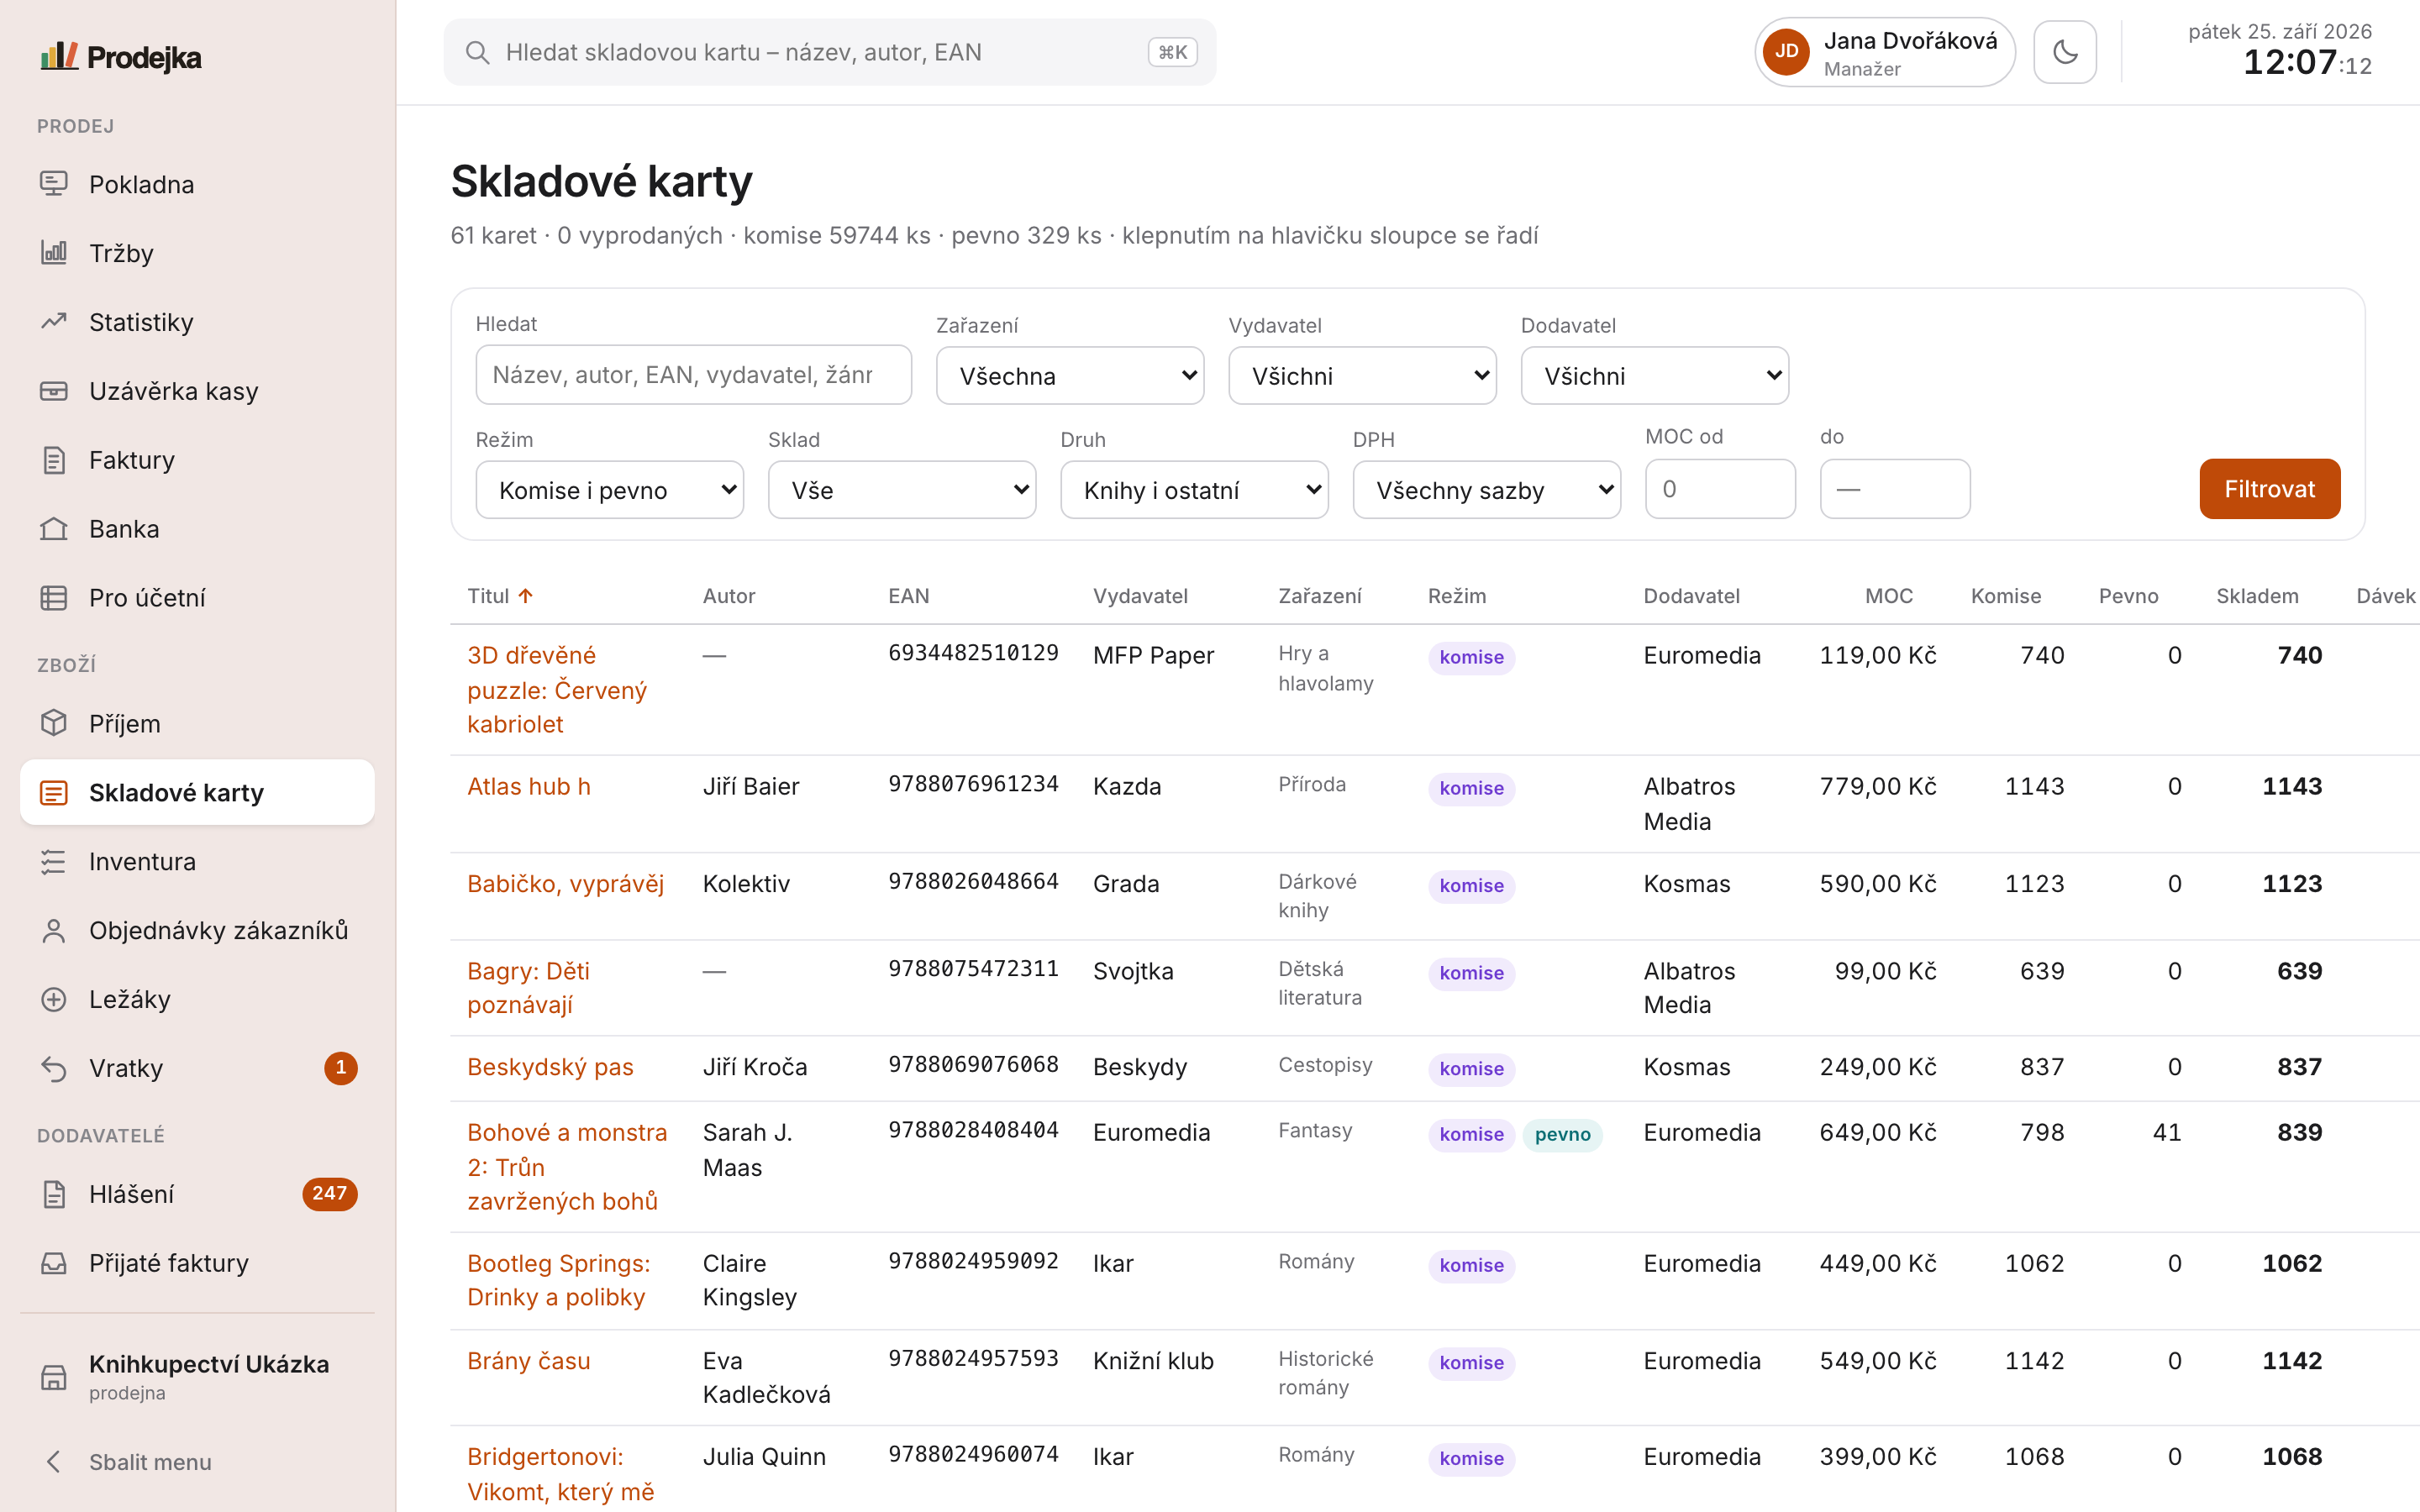Open the Zařazení dropdown
Screen dimensions: 2420x1512
[1070, 376]
